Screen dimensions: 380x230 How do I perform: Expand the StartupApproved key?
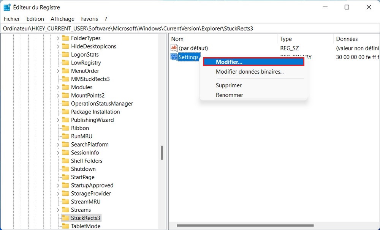coord(58,186)
